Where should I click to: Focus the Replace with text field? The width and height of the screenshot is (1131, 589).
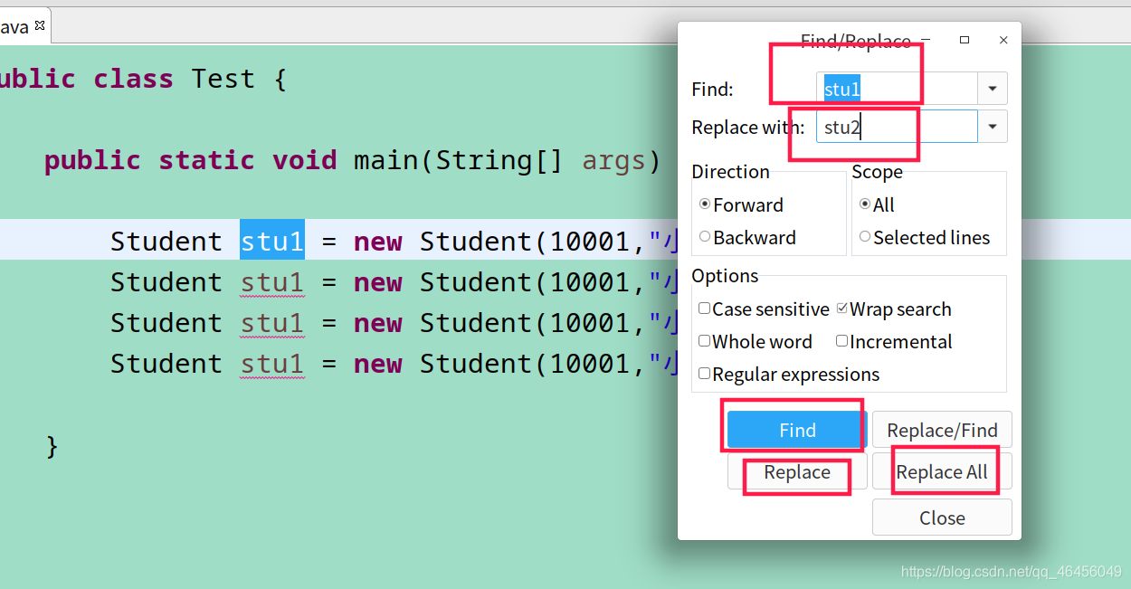pos(897,127)
